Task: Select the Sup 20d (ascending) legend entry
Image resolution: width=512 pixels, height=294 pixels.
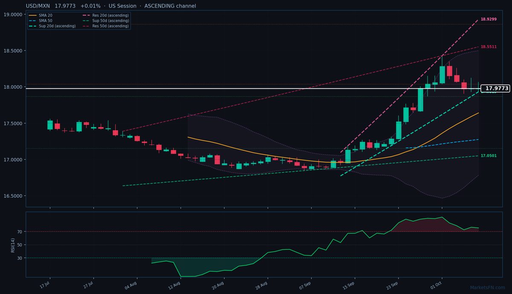Action: (52, 26)
